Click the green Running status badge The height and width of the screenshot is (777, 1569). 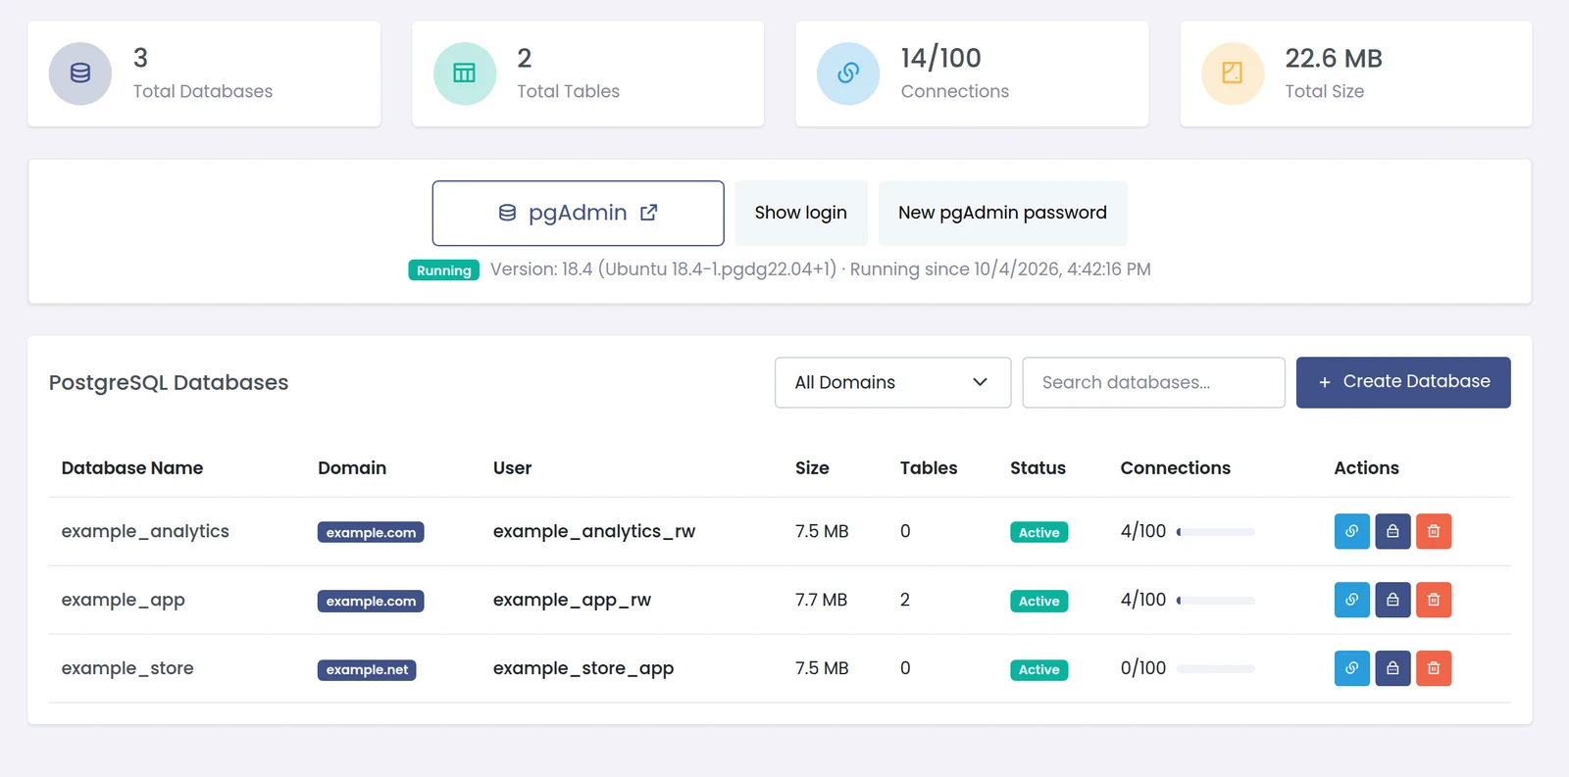(443, 270)
